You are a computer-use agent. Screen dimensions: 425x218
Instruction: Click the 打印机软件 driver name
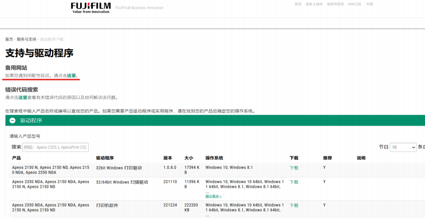coord(107,205)
